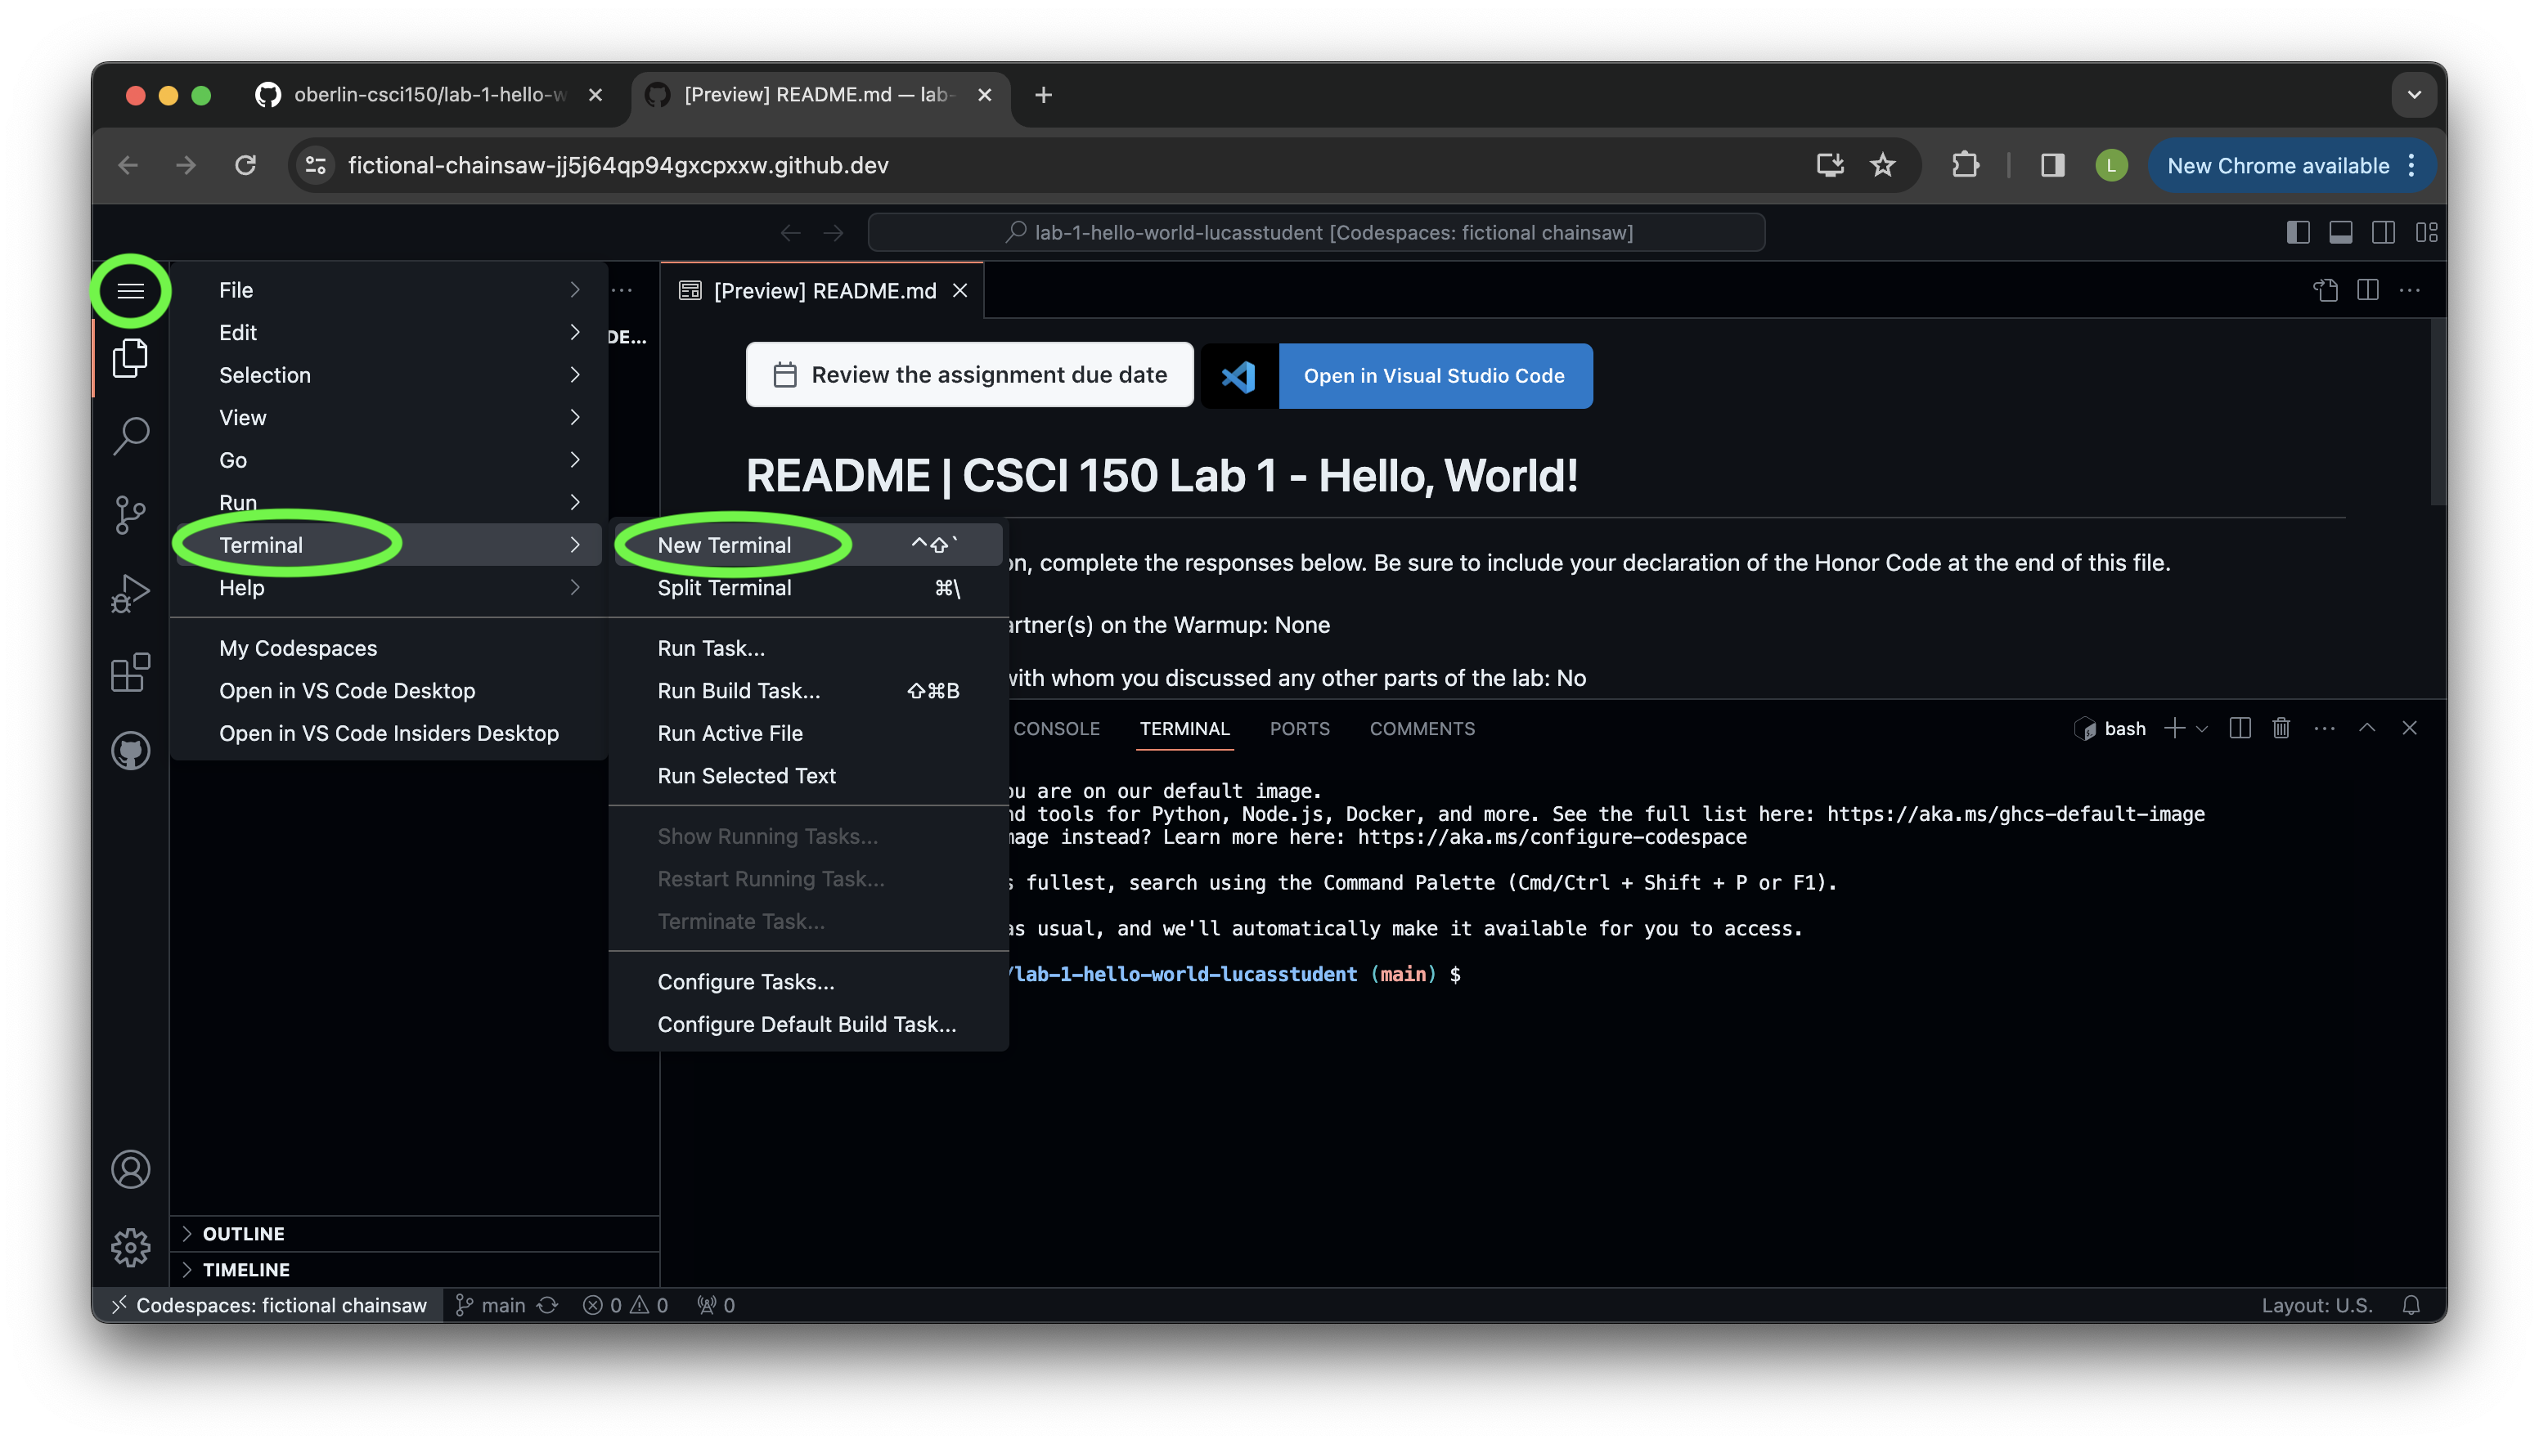
Task: Customize layout icon in title bar
Action: [x=2426, y=232]
